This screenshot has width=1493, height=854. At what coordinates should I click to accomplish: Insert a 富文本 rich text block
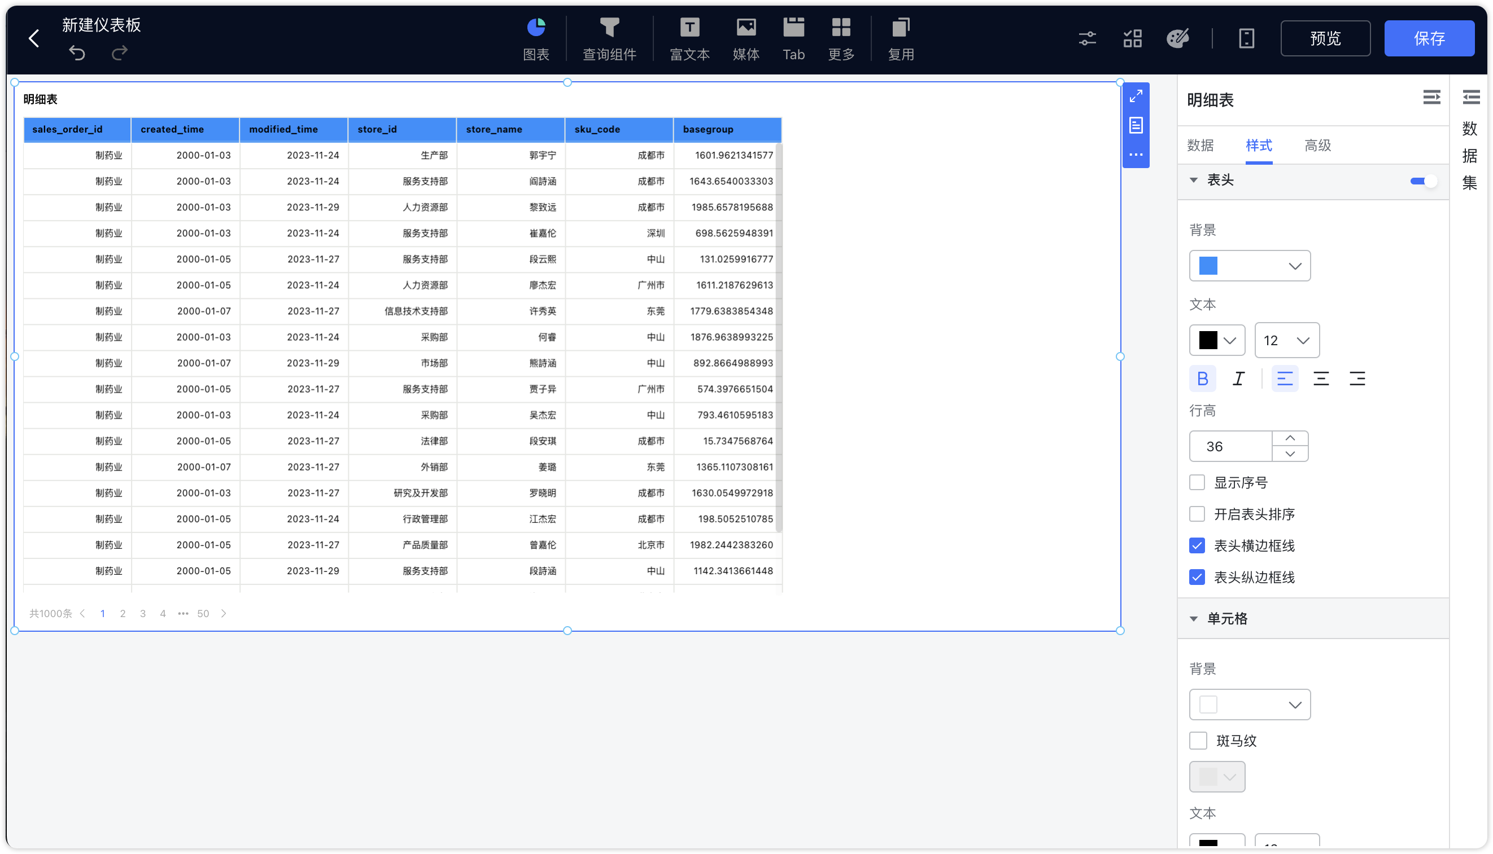coord(690,39)
